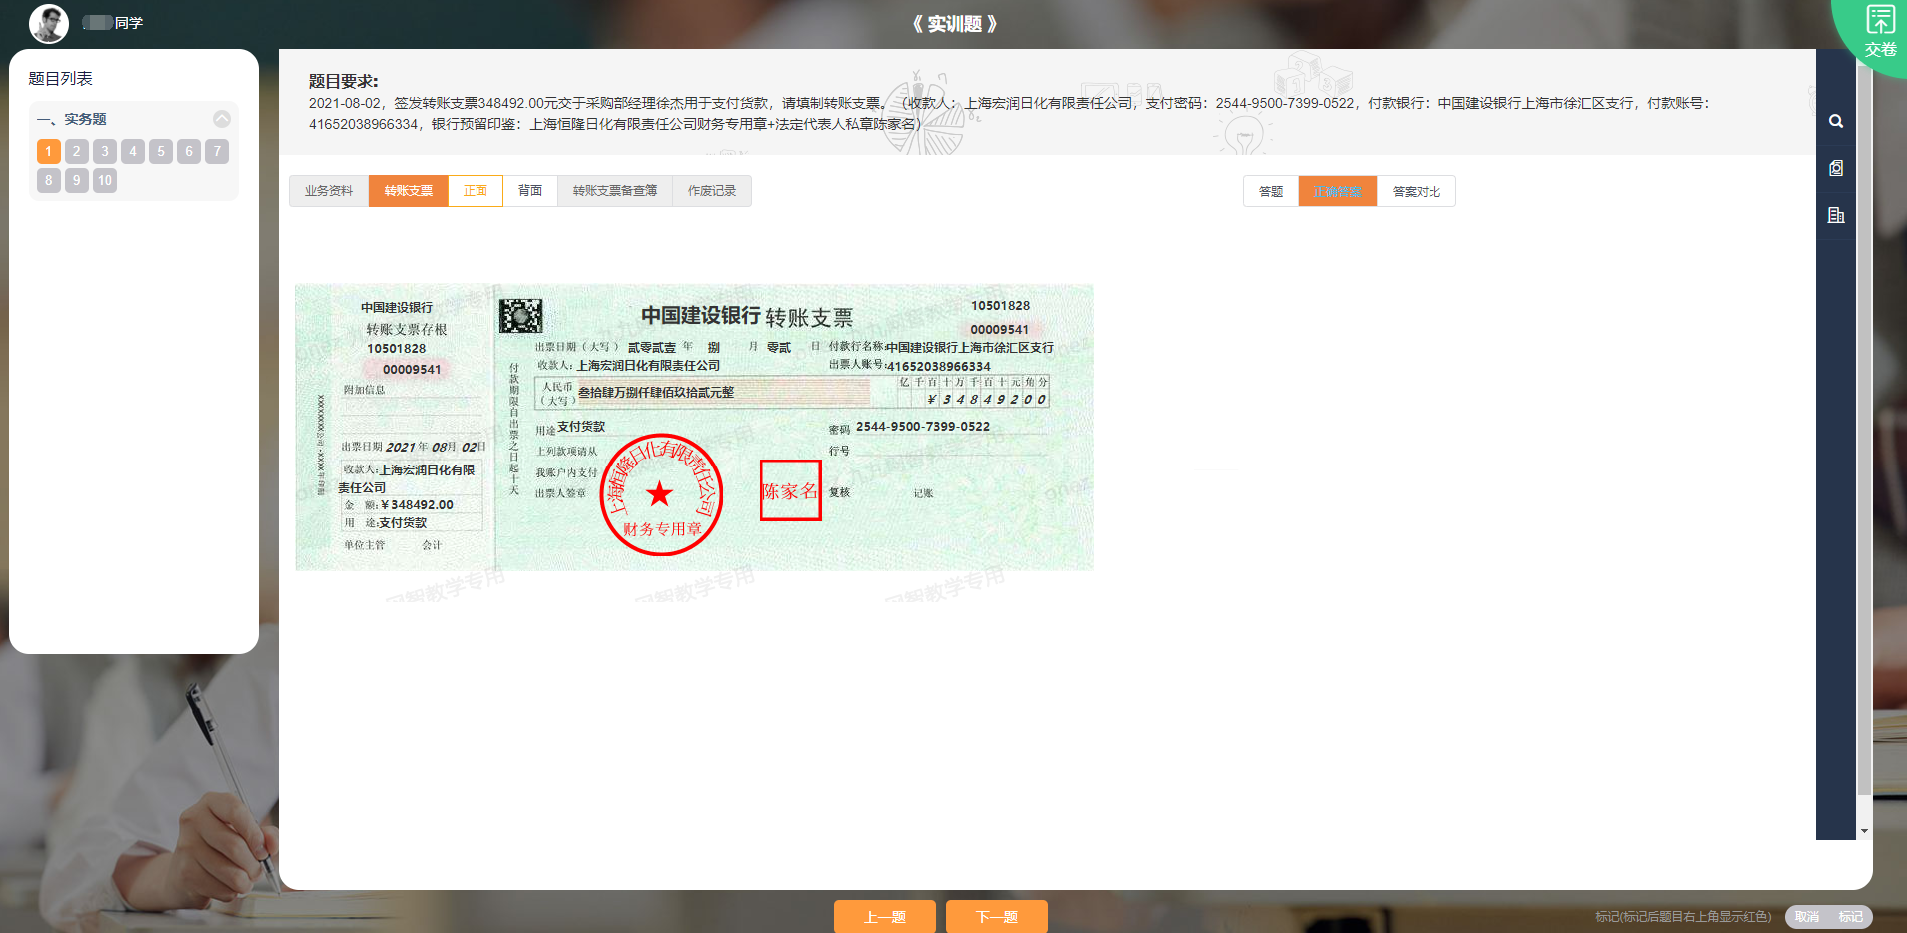The image size is (1907, 933).
Task: Open the search icon in right sidebar
Action: tap(1836, 121)
